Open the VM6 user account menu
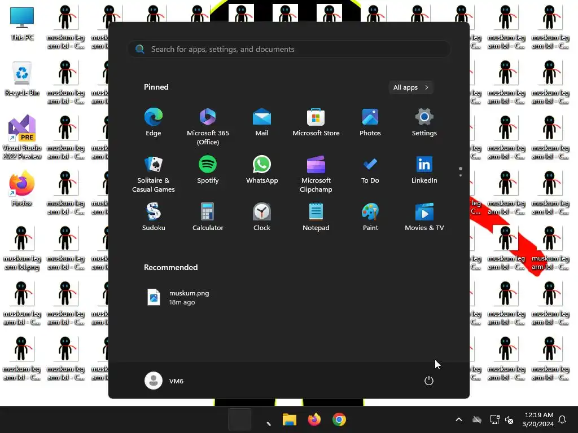Image resolution: width=578 pixels, height=433 pixels. click(164, 381)
